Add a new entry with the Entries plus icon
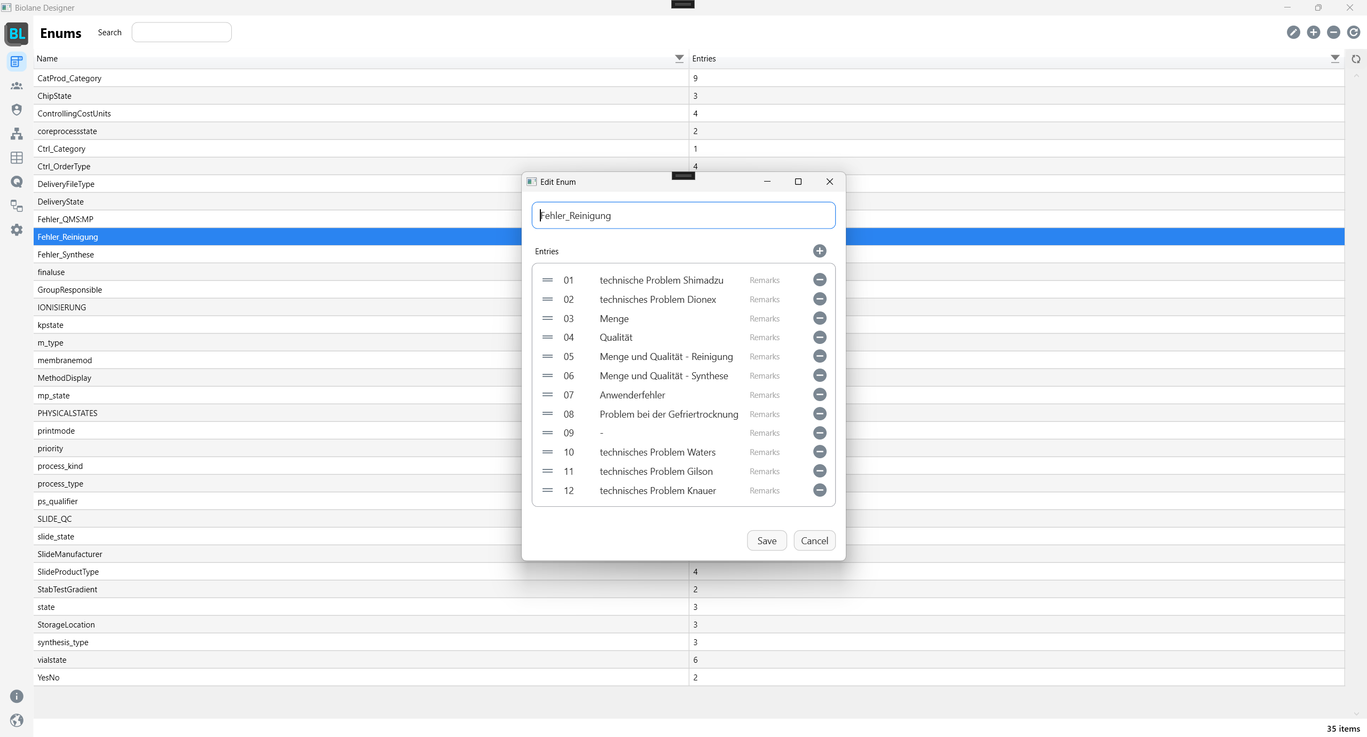This screenshot has width=1367, height=737. coord(819,251)
